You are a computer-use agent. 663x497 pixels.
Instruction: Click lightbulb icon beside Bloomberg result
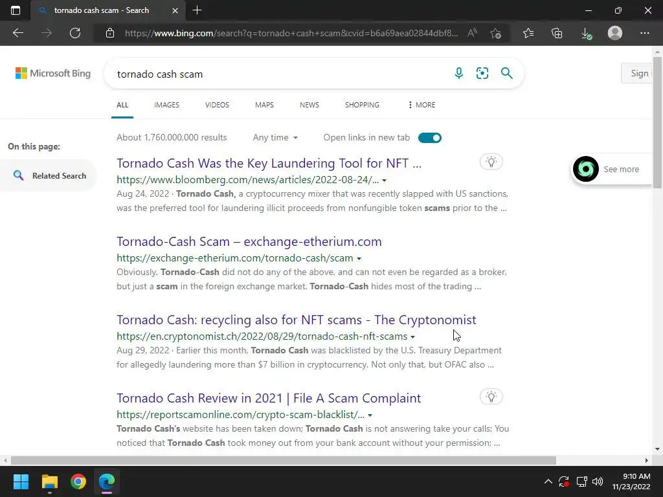(491, 162)
